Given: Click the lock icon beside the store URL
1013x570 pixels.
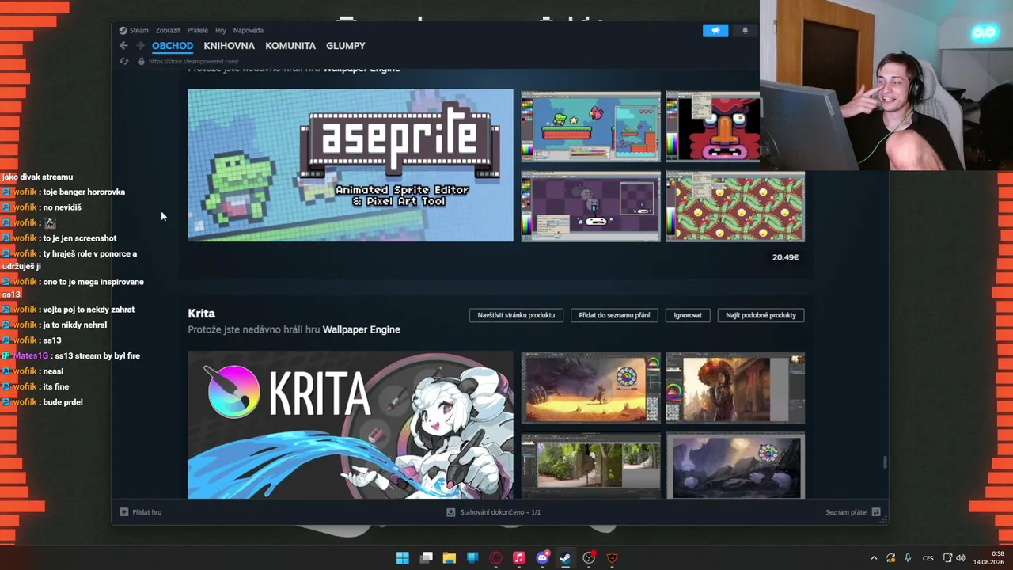Looking at the screenshot, I should 142,61.
